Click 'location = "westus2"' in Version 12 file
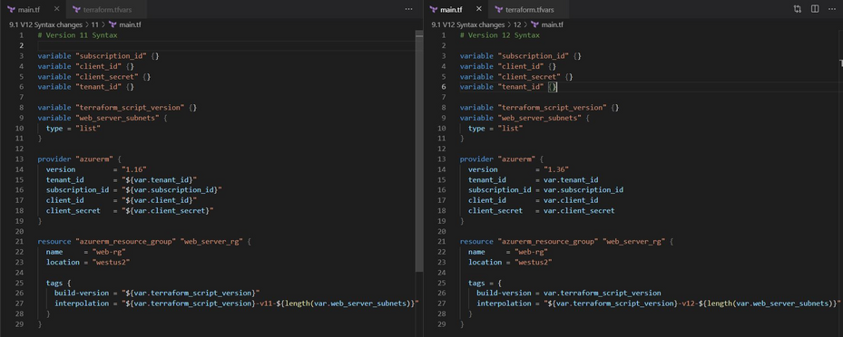The width and height of the screenshot is (843, 337). (510, 263)
